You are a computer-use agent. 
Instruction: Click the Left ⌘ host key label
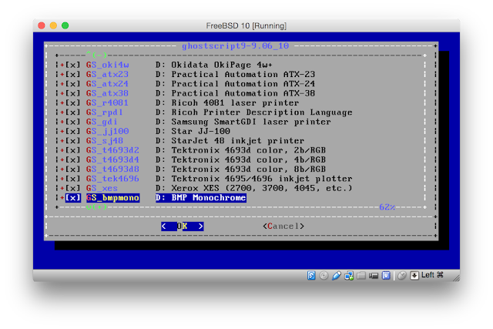432,275
